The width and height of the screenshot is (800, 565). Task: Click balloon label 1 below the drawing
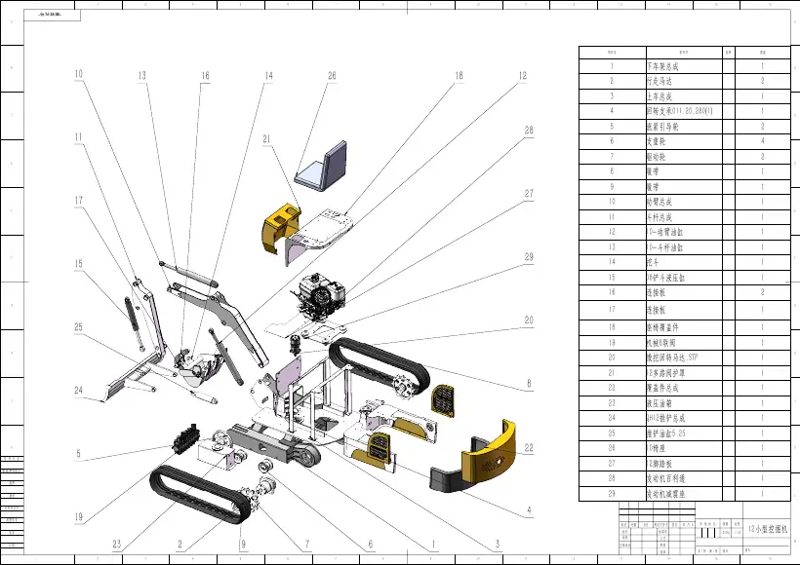[x=434, y=545]
